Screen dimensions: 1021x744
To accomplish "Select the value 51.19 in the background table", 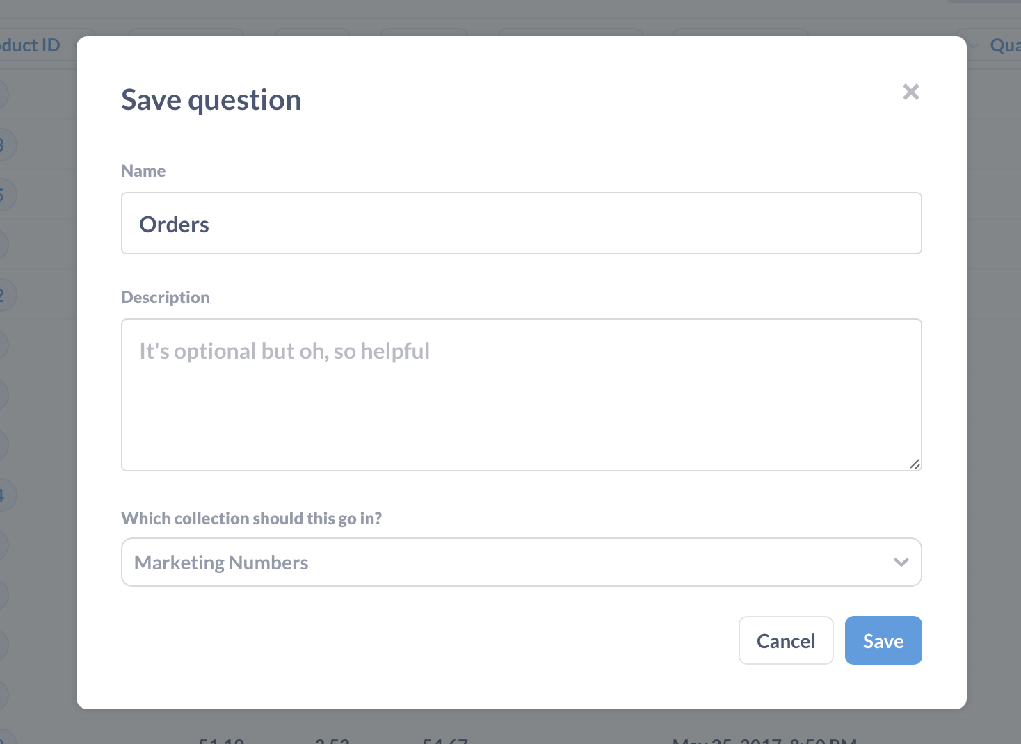I will pyautogui.click(x=221, y=741).
